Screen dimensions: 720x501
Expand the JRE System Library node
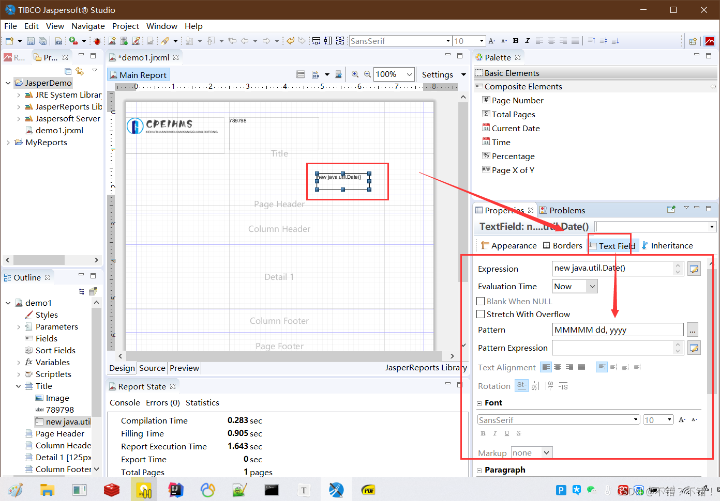(x=19, y=95)
